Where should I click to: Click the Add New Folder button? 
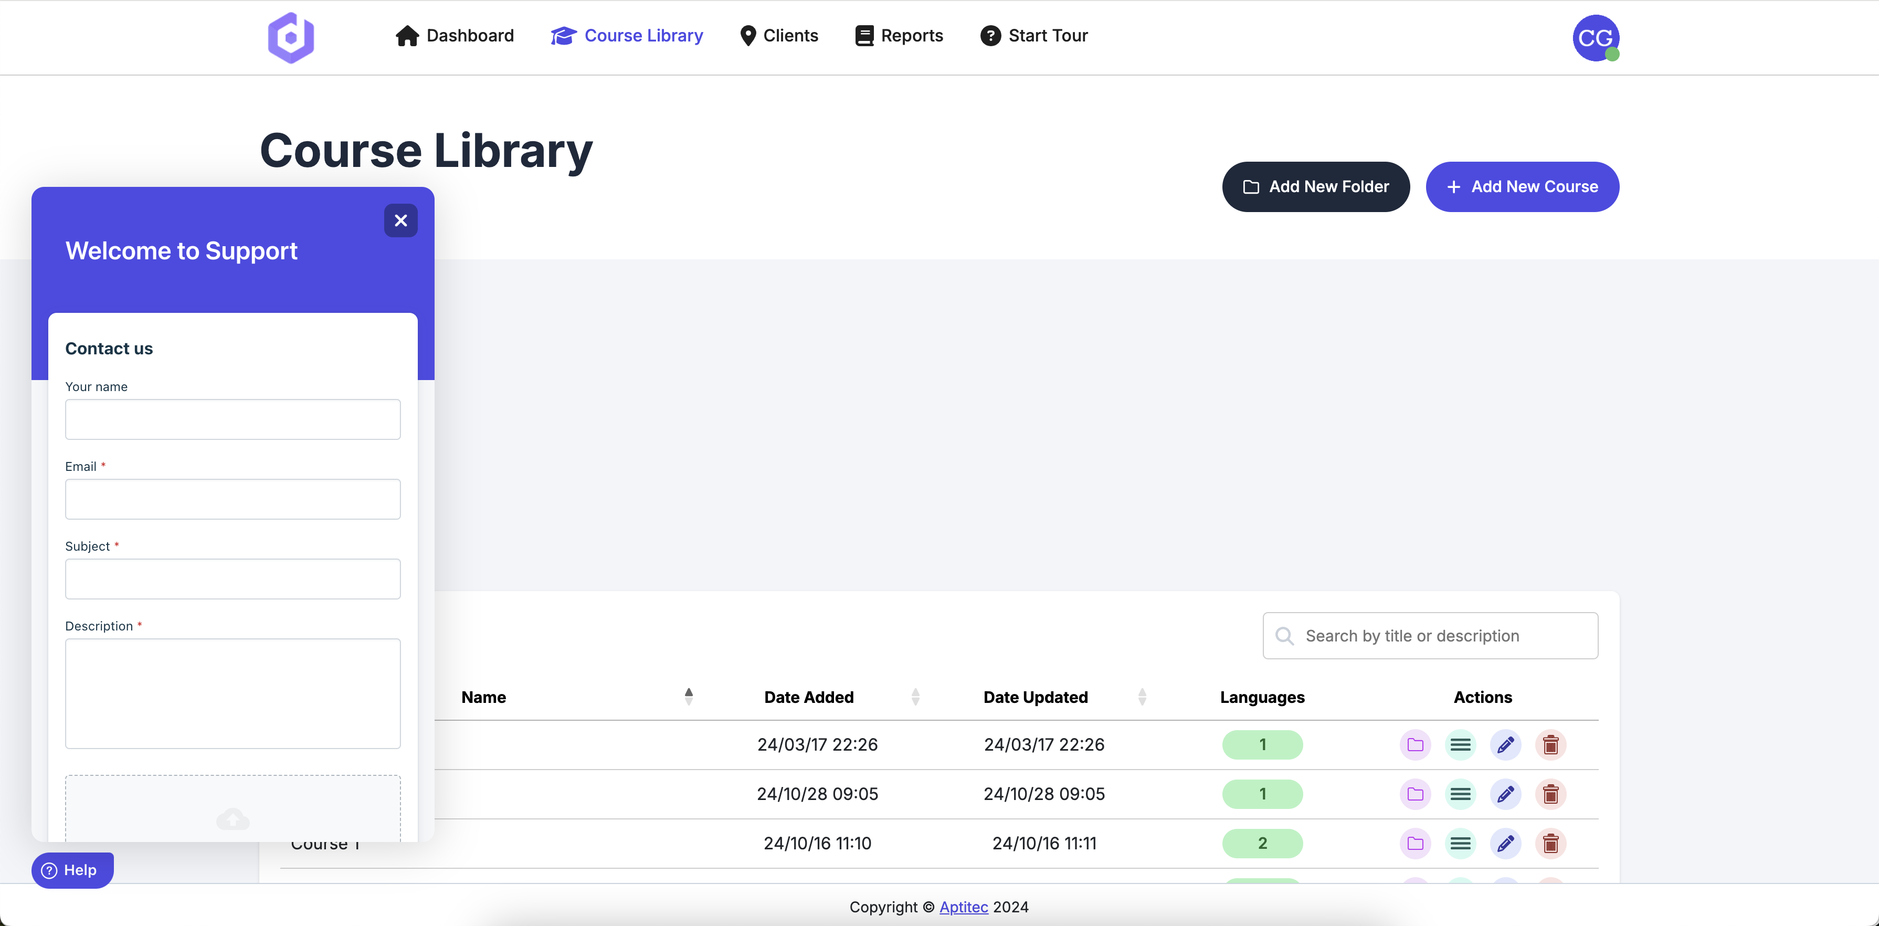[1316, 186]
